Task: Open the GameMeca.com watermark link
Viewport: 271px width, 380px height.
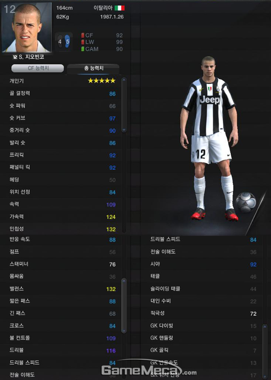Action: click(149, 371)
